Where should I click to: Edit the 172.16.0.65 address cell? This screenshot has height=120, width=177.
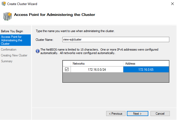[146, 69]
